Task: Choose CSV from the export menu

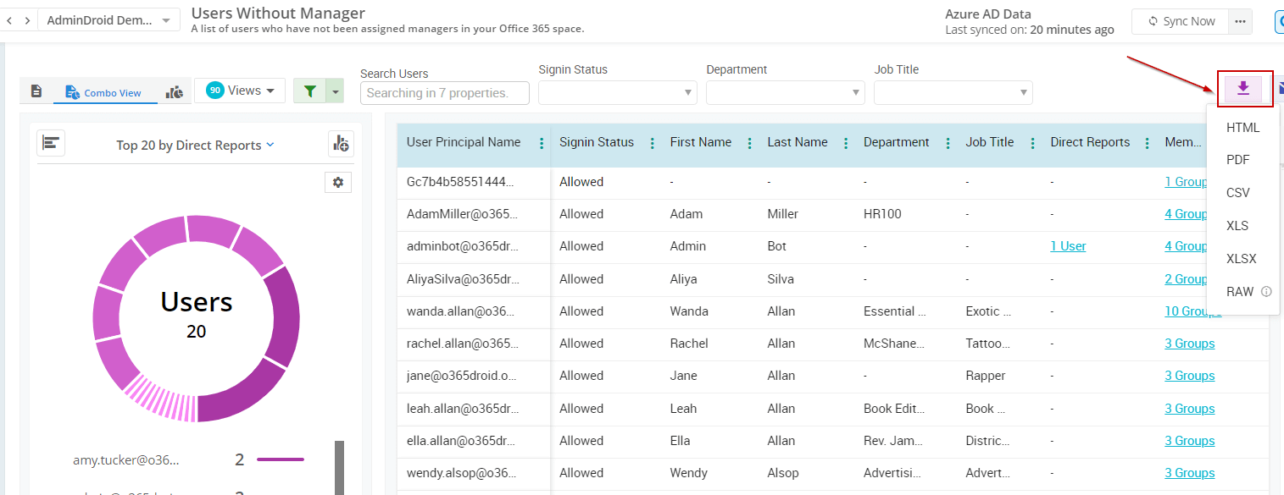Action: point(1237,192)
